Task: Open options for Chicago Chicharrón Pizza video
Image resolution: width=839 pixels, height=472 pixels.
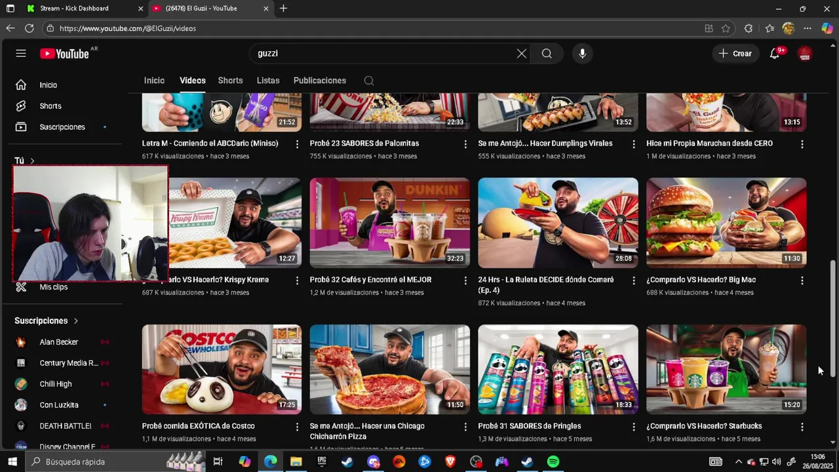Action: click(465, 427)
